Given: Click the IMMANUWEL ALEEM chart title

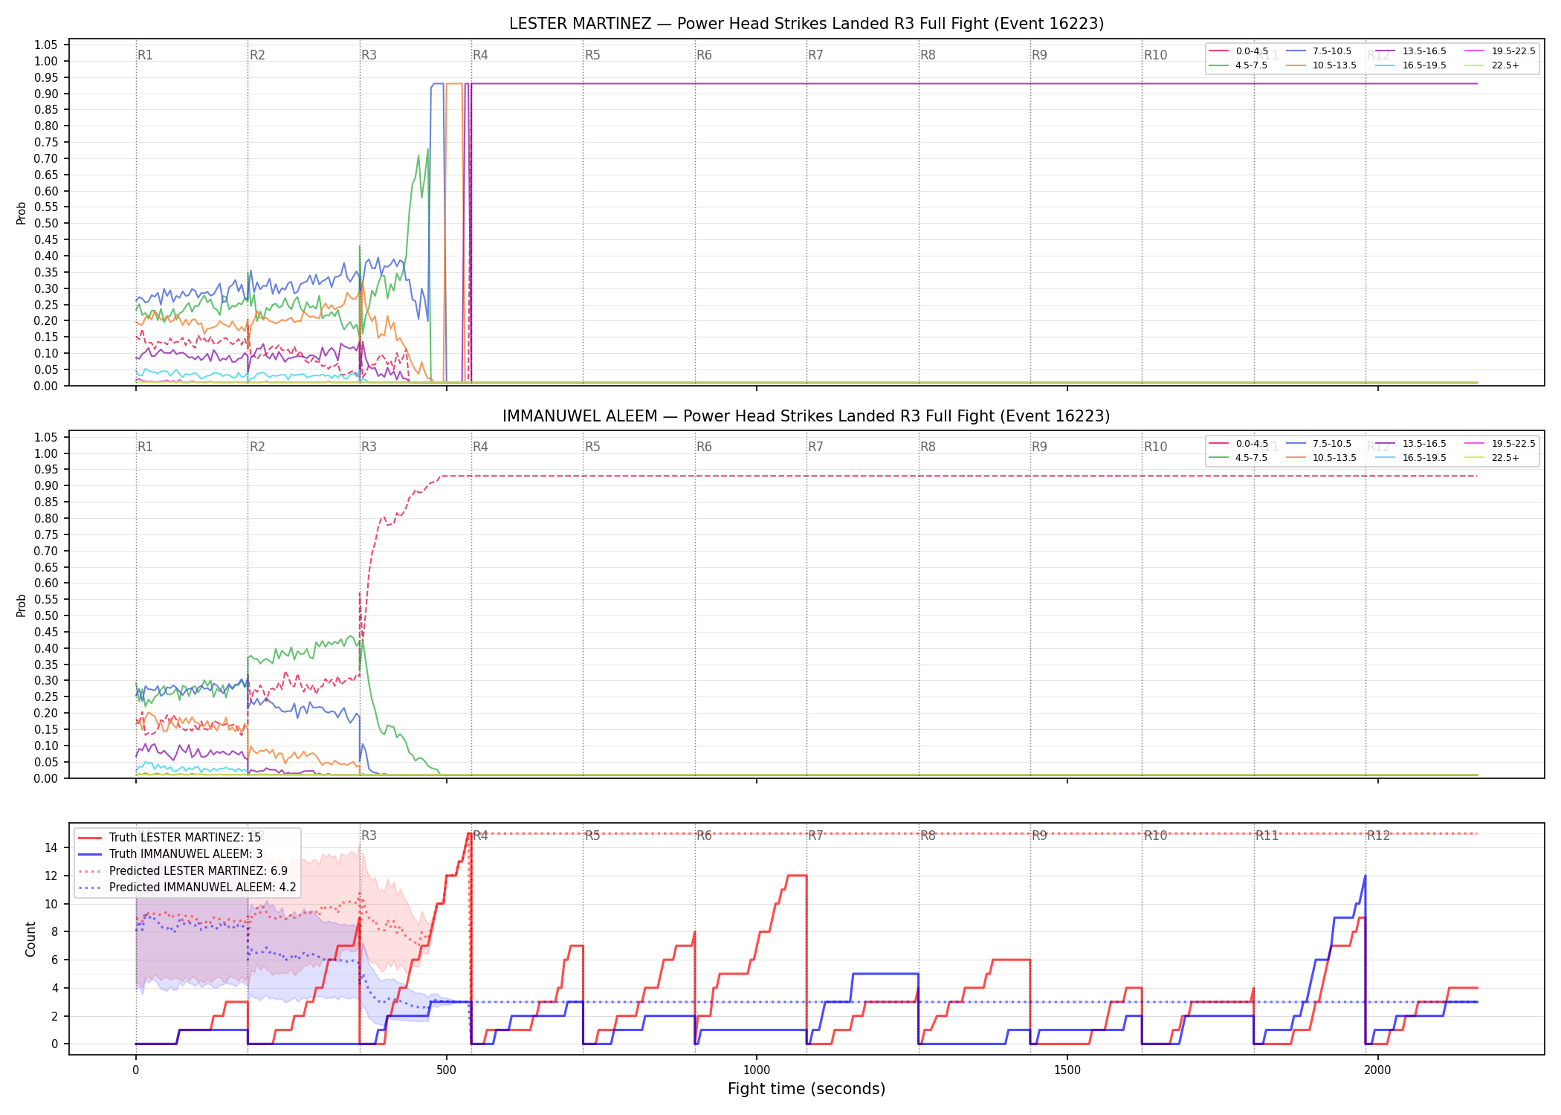Looking at the screenshot, I should 807,416.
